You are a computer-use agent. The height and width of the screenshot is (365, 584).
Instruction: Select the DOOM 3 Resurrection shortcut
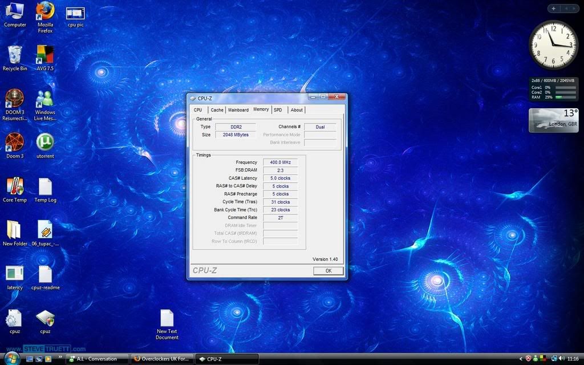tap(15, 105)
